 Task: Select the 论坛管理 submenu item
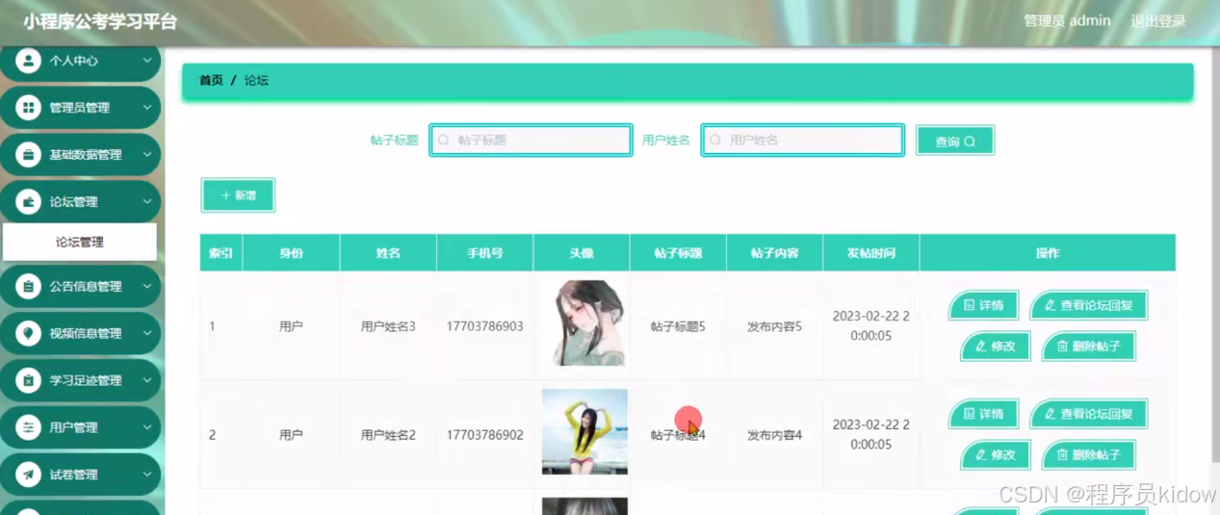point(80,243)
